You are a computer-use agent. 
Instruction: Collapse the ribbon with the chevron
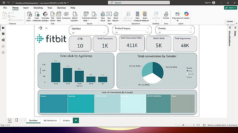[x=237, y=23]
